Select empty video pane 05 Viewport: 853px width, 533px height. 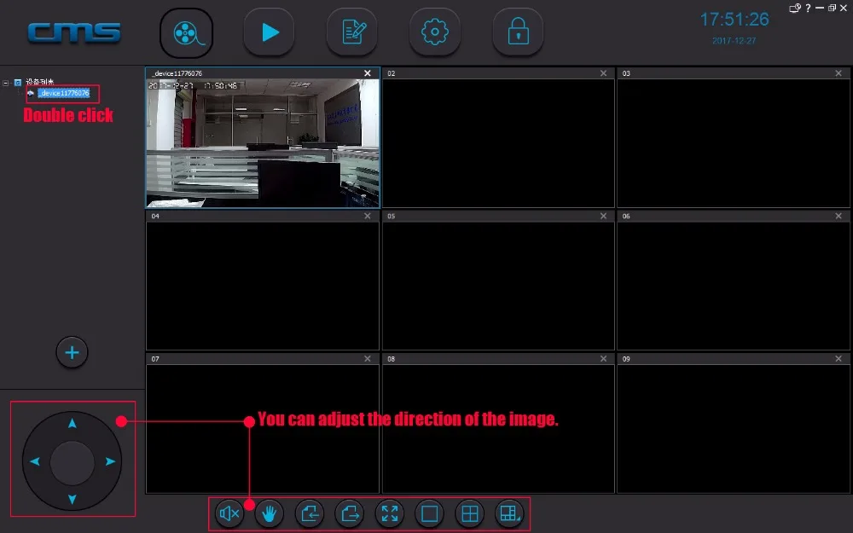(x=498, y=286)
